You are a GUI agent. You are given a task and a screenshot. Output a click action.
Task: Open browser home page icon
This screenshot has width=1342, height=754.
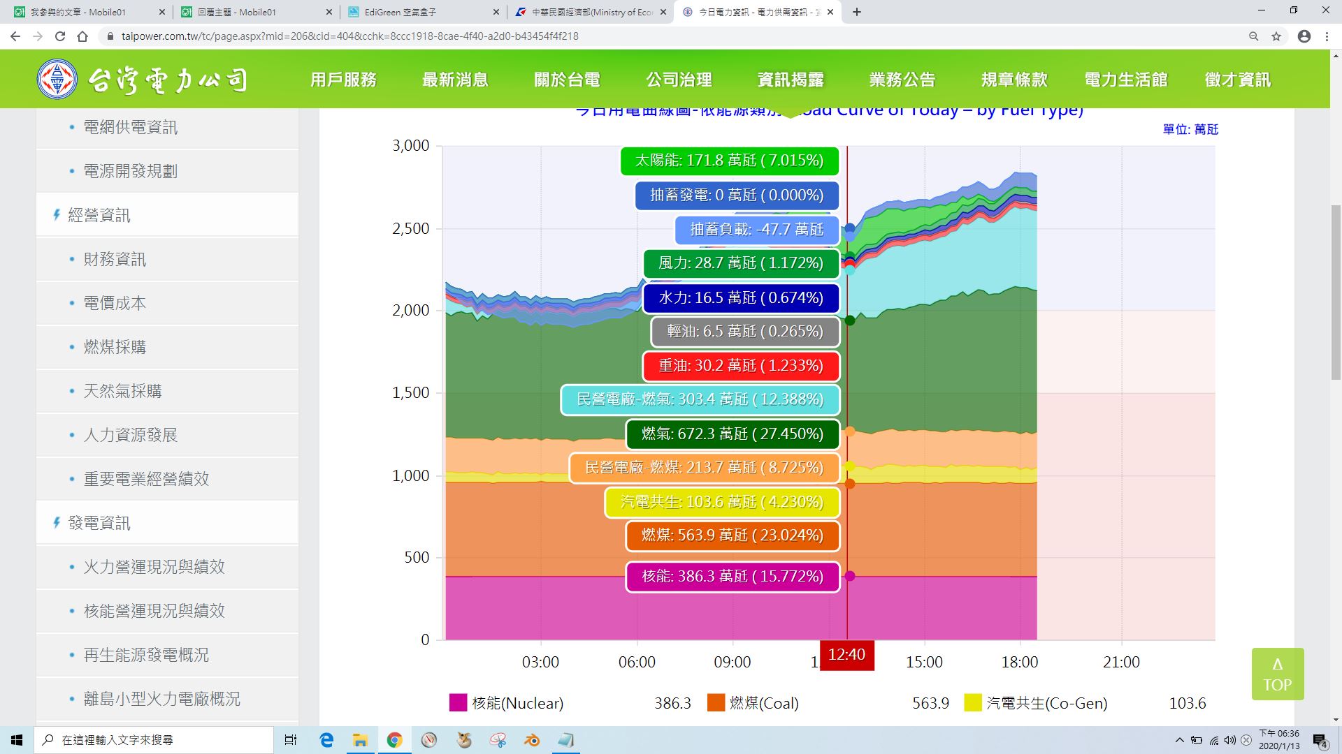pyautogui.click(x=82, y=36)
